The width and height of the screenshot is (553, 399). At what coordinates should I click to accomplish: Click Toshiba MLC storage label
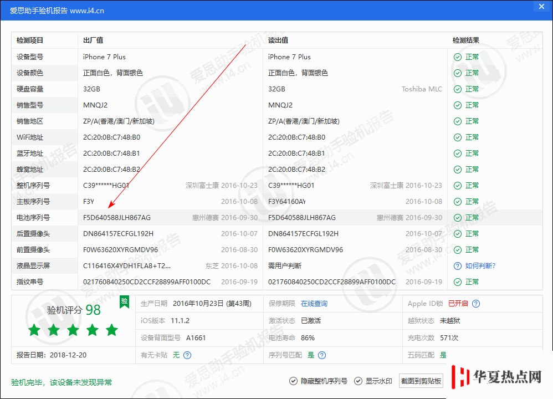tap(422, 89)
